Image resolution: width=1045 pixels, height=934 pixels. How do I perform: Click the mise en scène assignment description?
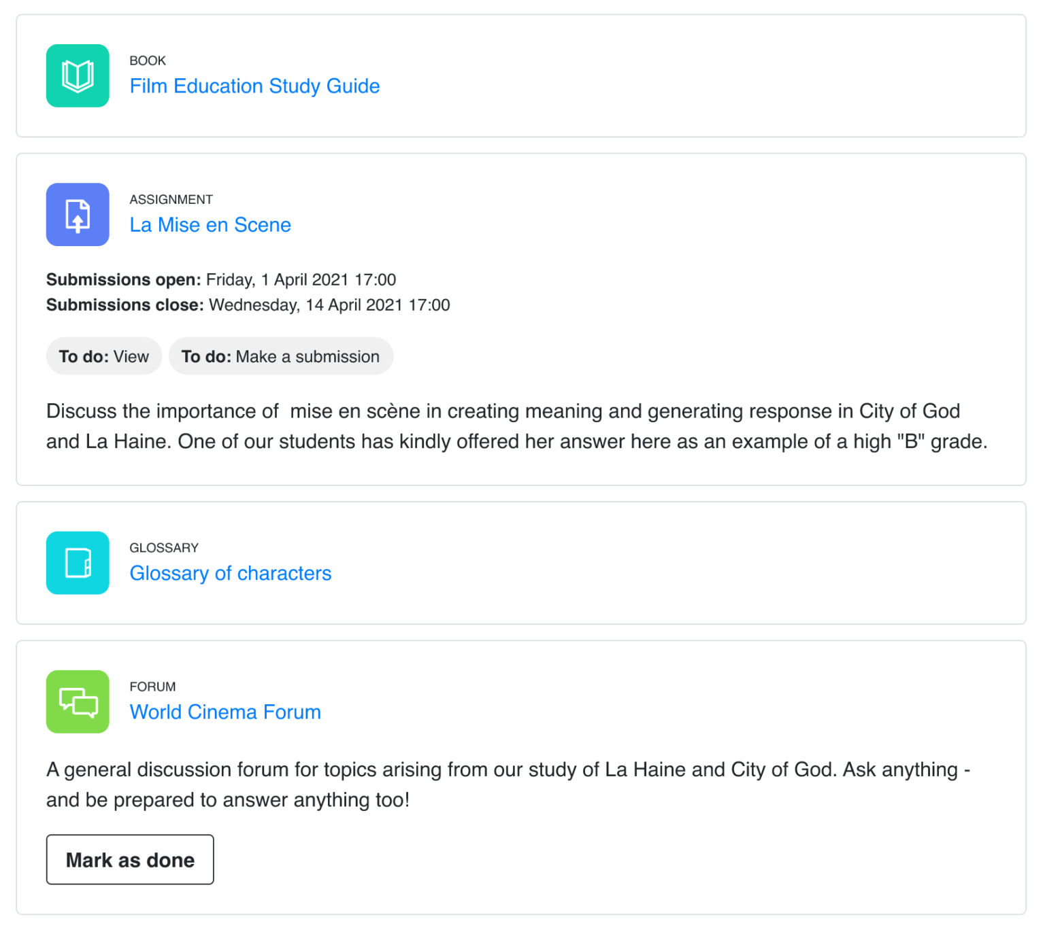click(x=517, y=426)
